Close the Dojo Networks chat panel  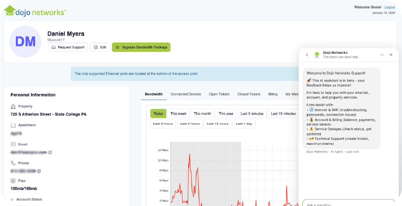click(x=391, y=55)
